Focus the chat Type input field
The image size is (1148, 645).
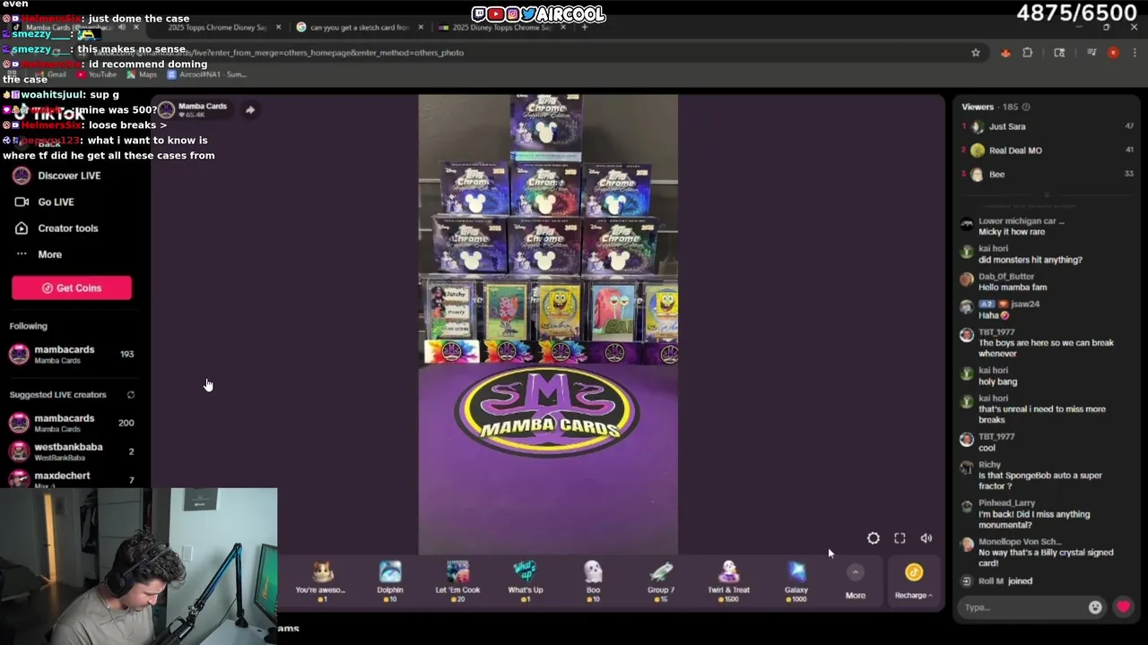[1021, 607]
